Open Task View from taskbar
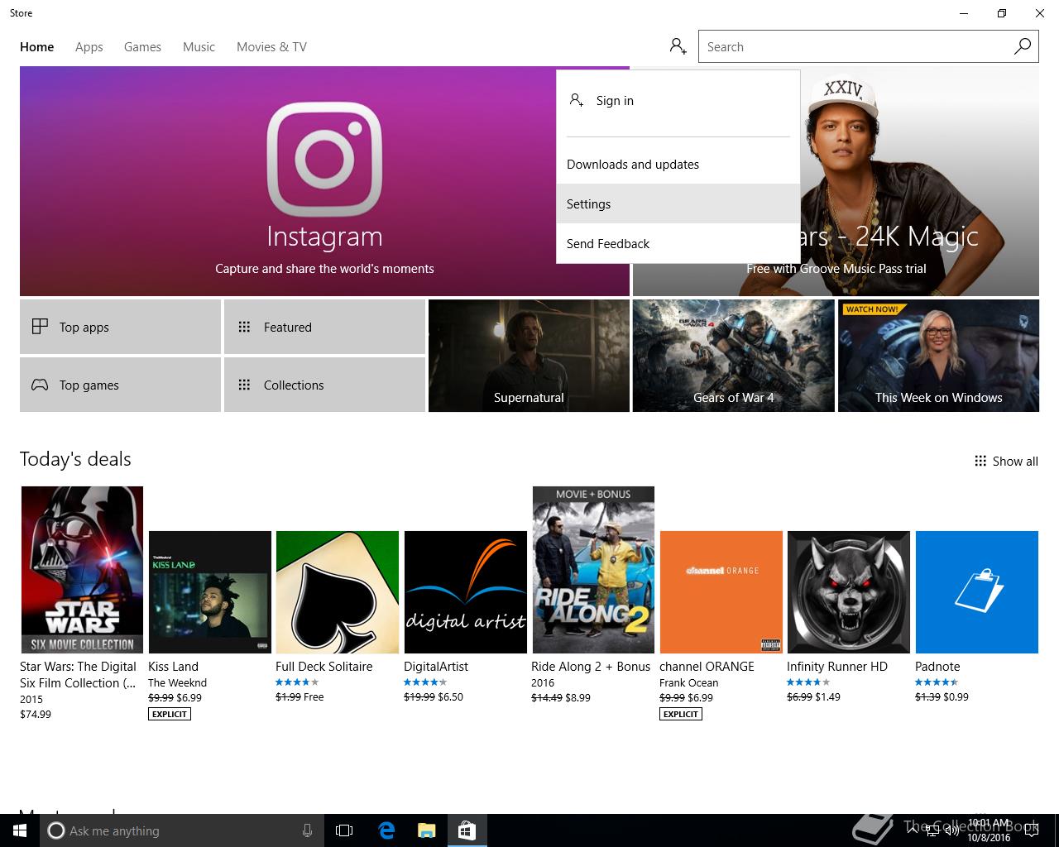Viewport: 1059px width, 847px height. 344,830
